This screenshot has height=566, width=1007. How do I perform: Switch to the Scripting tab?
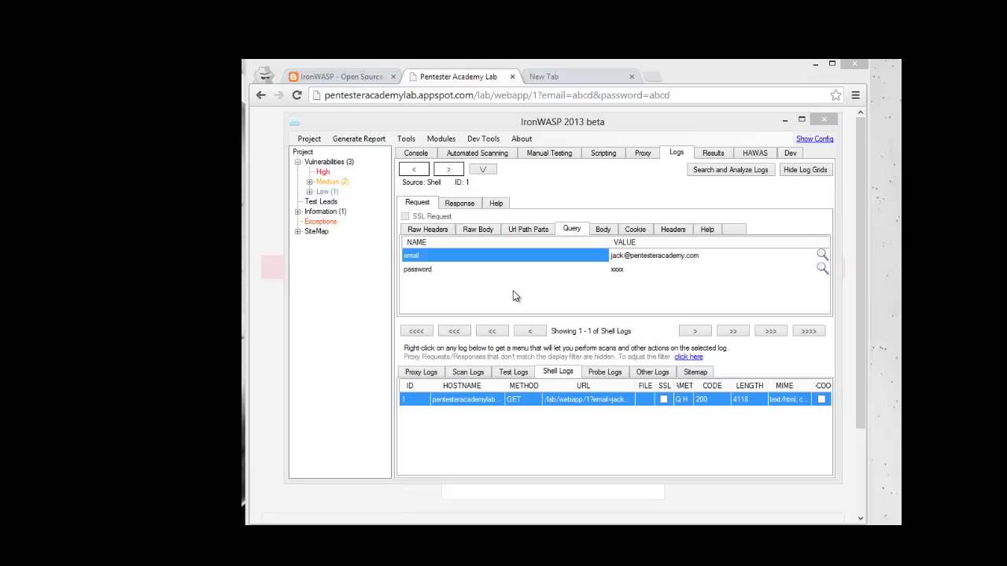(x=603, y=153)
